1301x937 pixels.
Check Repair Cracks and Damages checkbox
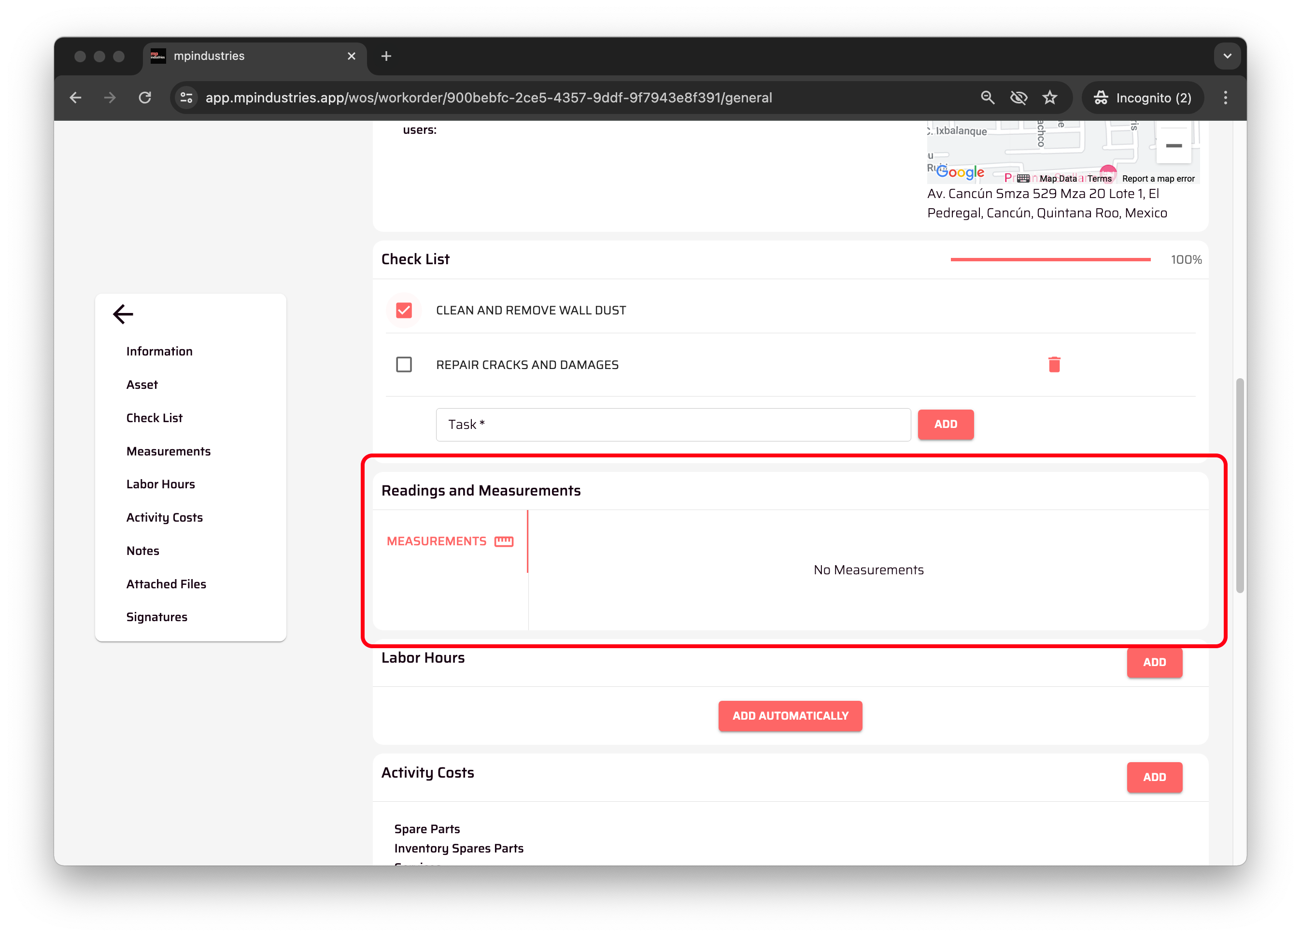point(404,364)
